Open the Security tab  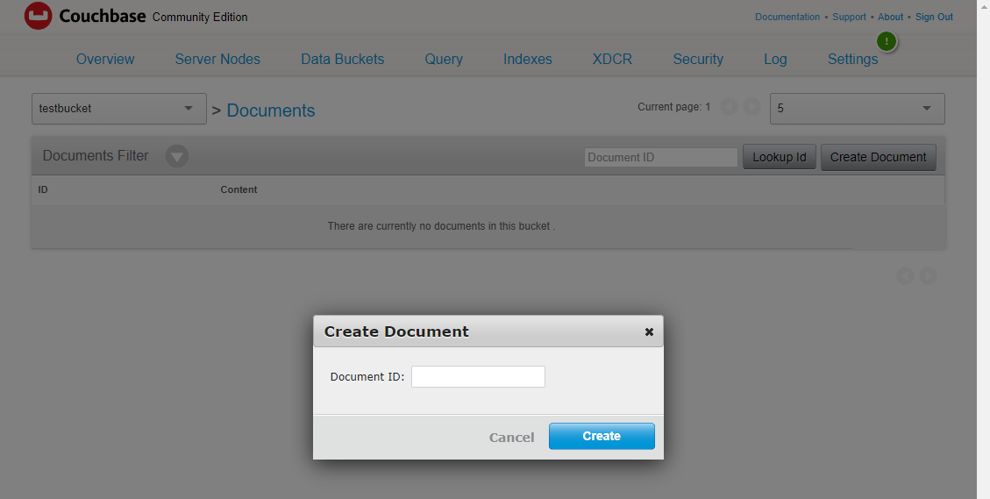(x=698, y=60)
